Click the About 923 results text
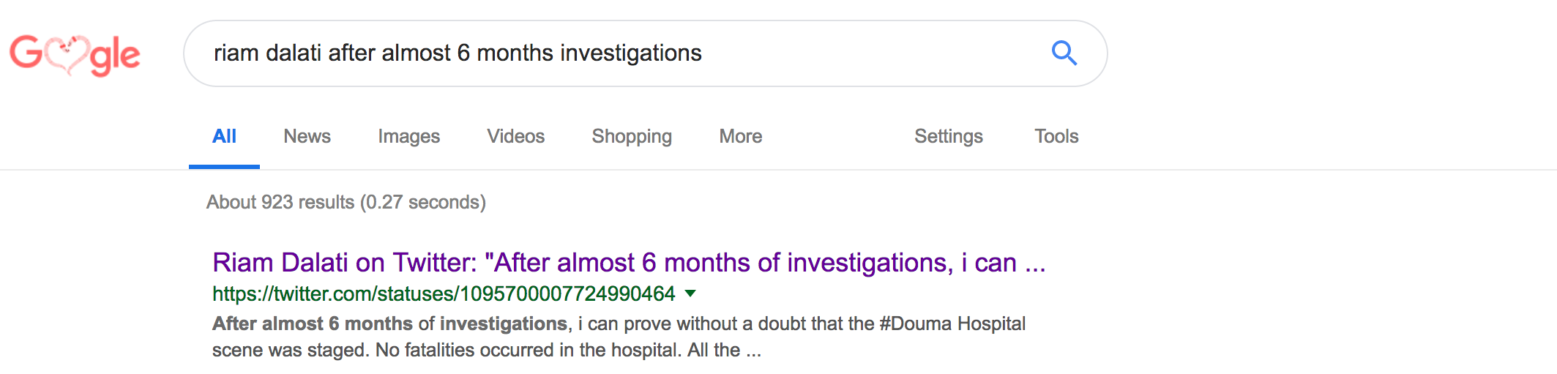The width and height of the screenshot is (1557, 374). coord(280,202)
